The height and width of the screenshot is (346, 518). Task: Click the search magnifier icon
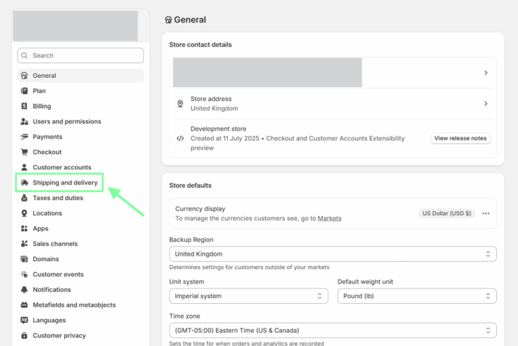24,55
